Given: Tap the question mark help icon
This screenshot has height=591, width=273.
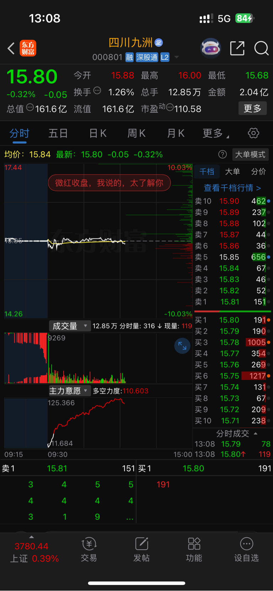Looking at the screenshot, I should [223, 154].
